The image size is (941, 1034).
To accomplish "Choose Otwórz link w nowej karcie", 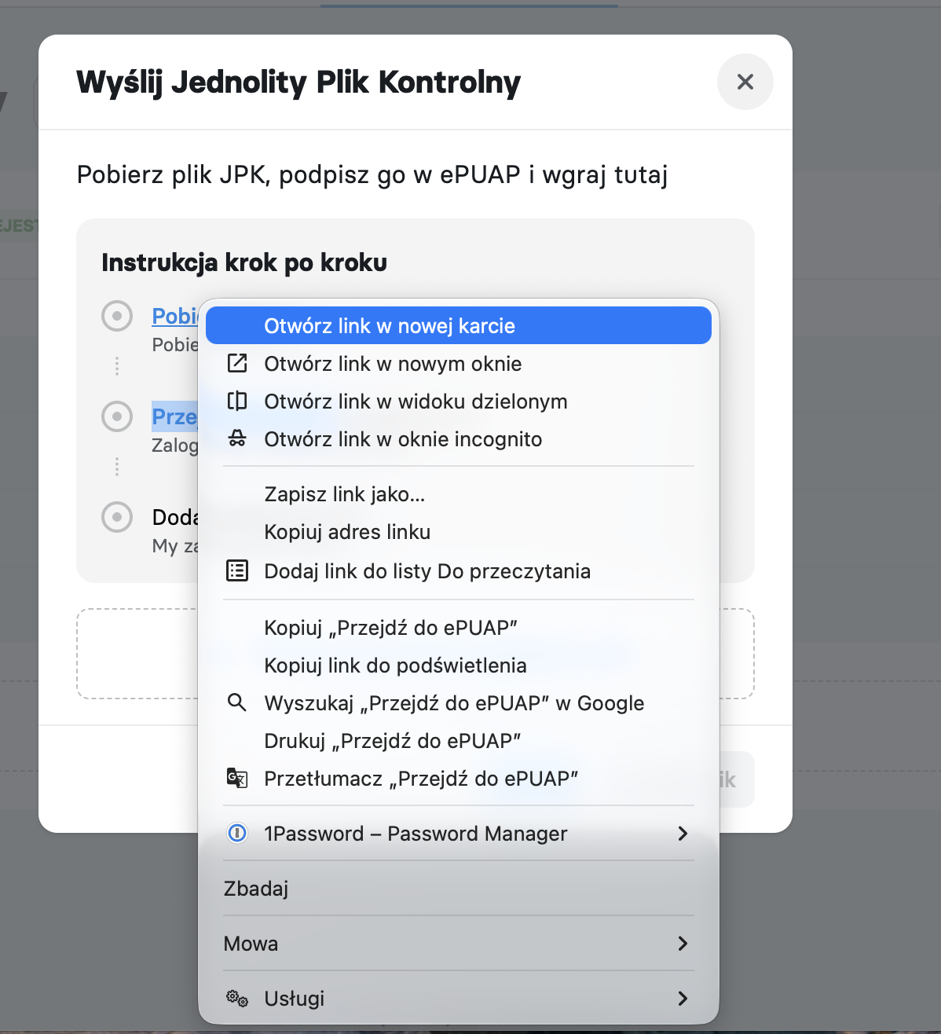I will [459, 325].
